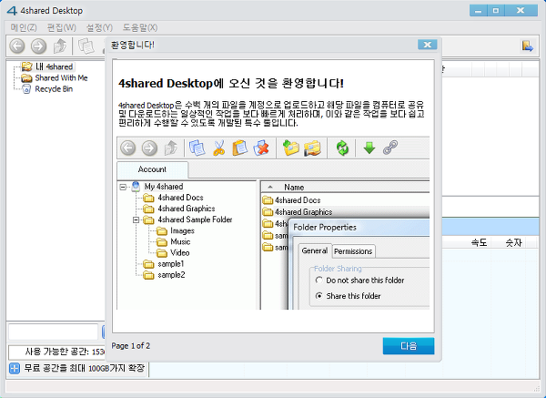Viewport: 546px width, 398px height.
Task: Click 무료 공간을 최대 100GB까지 확장 link
Action: click(85, 368)
